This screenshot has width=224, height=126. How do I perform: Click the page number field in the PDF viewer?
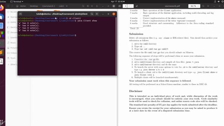coord(125,6)
